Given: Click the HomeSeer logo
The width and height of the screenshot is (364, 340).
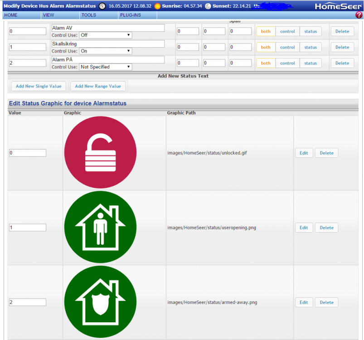Looking at the screenshot, I should pyautogui.click(x=338, y=6).
